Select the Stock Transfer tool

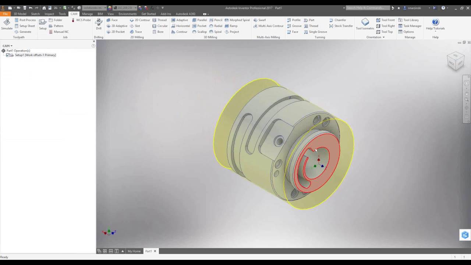coord(341,26)
